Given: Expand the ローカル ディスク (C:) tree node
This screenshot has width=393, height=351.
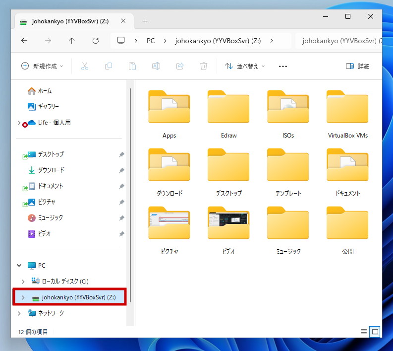Looking at the screenshot, I should coord(23,281).
